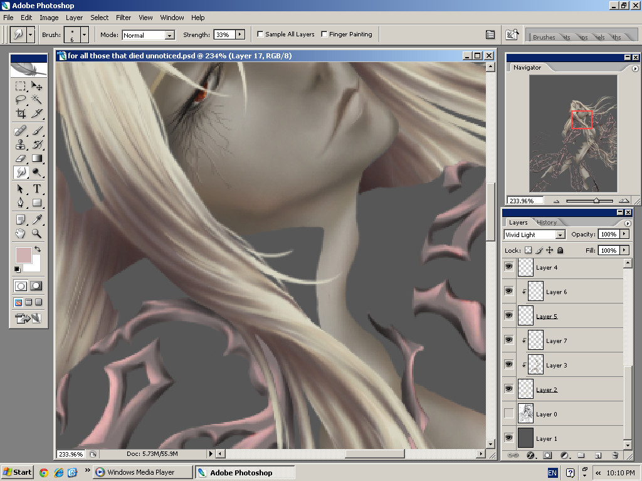The height and width of the screenshot is (481, 642).
Task: Switch to the History tab
Action: click(x=547, y=223)
